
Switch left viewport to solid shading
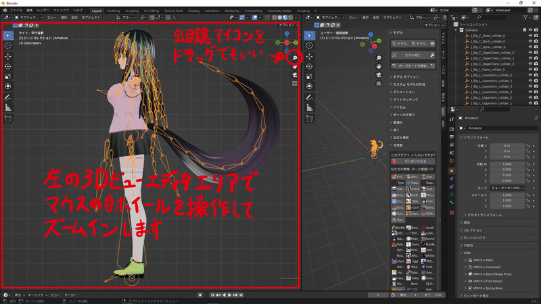280,18
